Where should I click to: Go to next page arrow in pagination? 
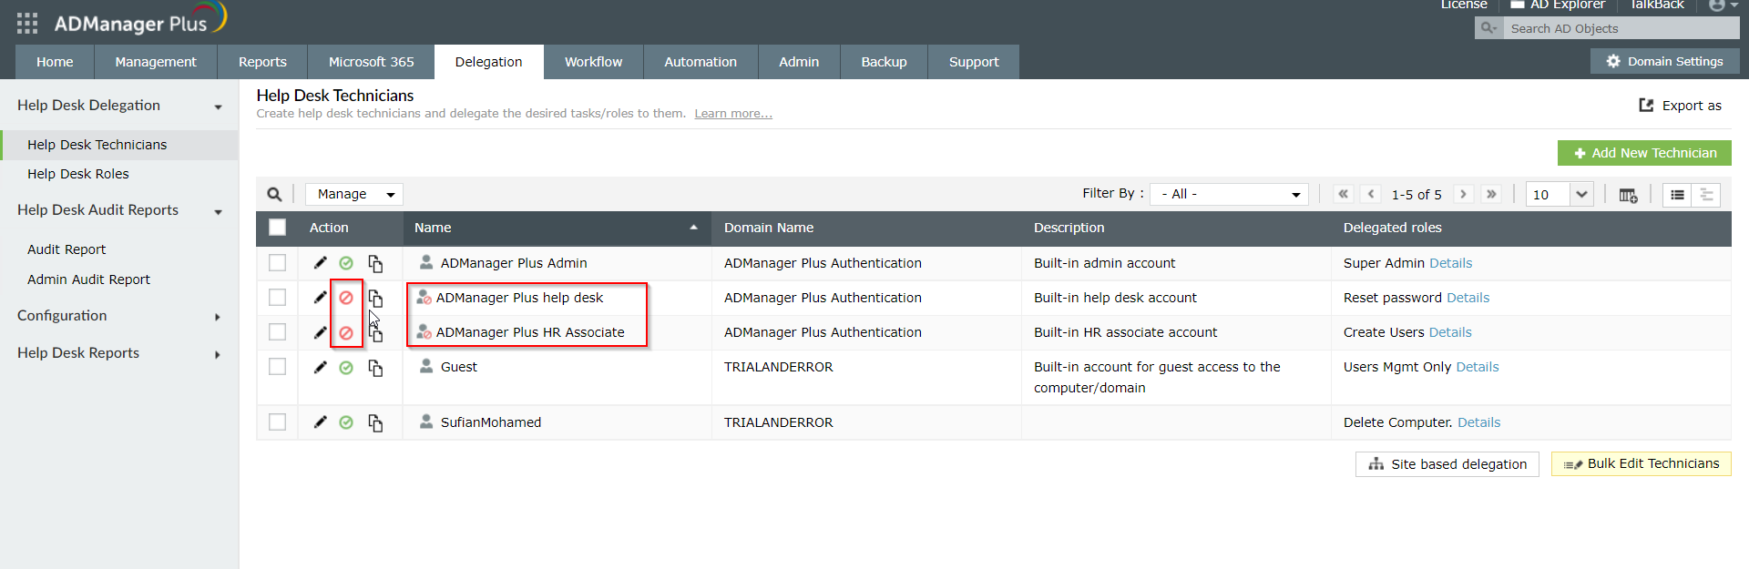[x=1463, y=194]
